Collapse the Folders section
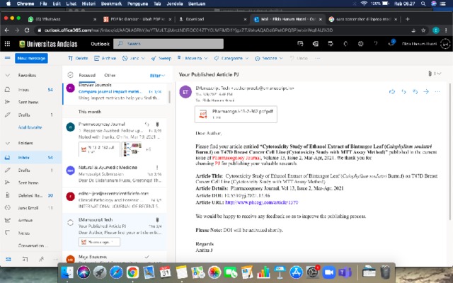Viewport: 453px width, 283px height. (8, 143)
